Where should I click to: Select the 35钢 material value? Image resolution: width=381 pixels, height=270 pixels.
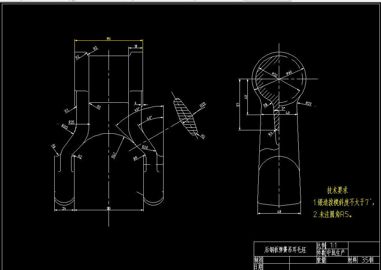tap(368, 260)
